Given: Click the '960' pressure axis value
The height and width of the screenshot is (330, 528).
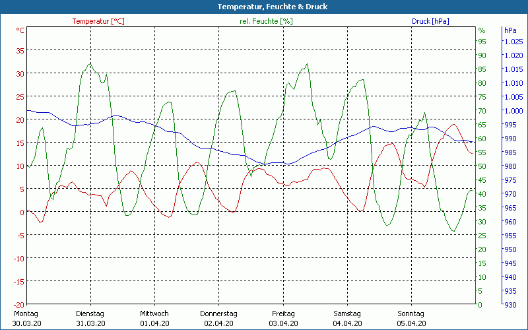Looking at the screenshot, I should pos(510,222).
